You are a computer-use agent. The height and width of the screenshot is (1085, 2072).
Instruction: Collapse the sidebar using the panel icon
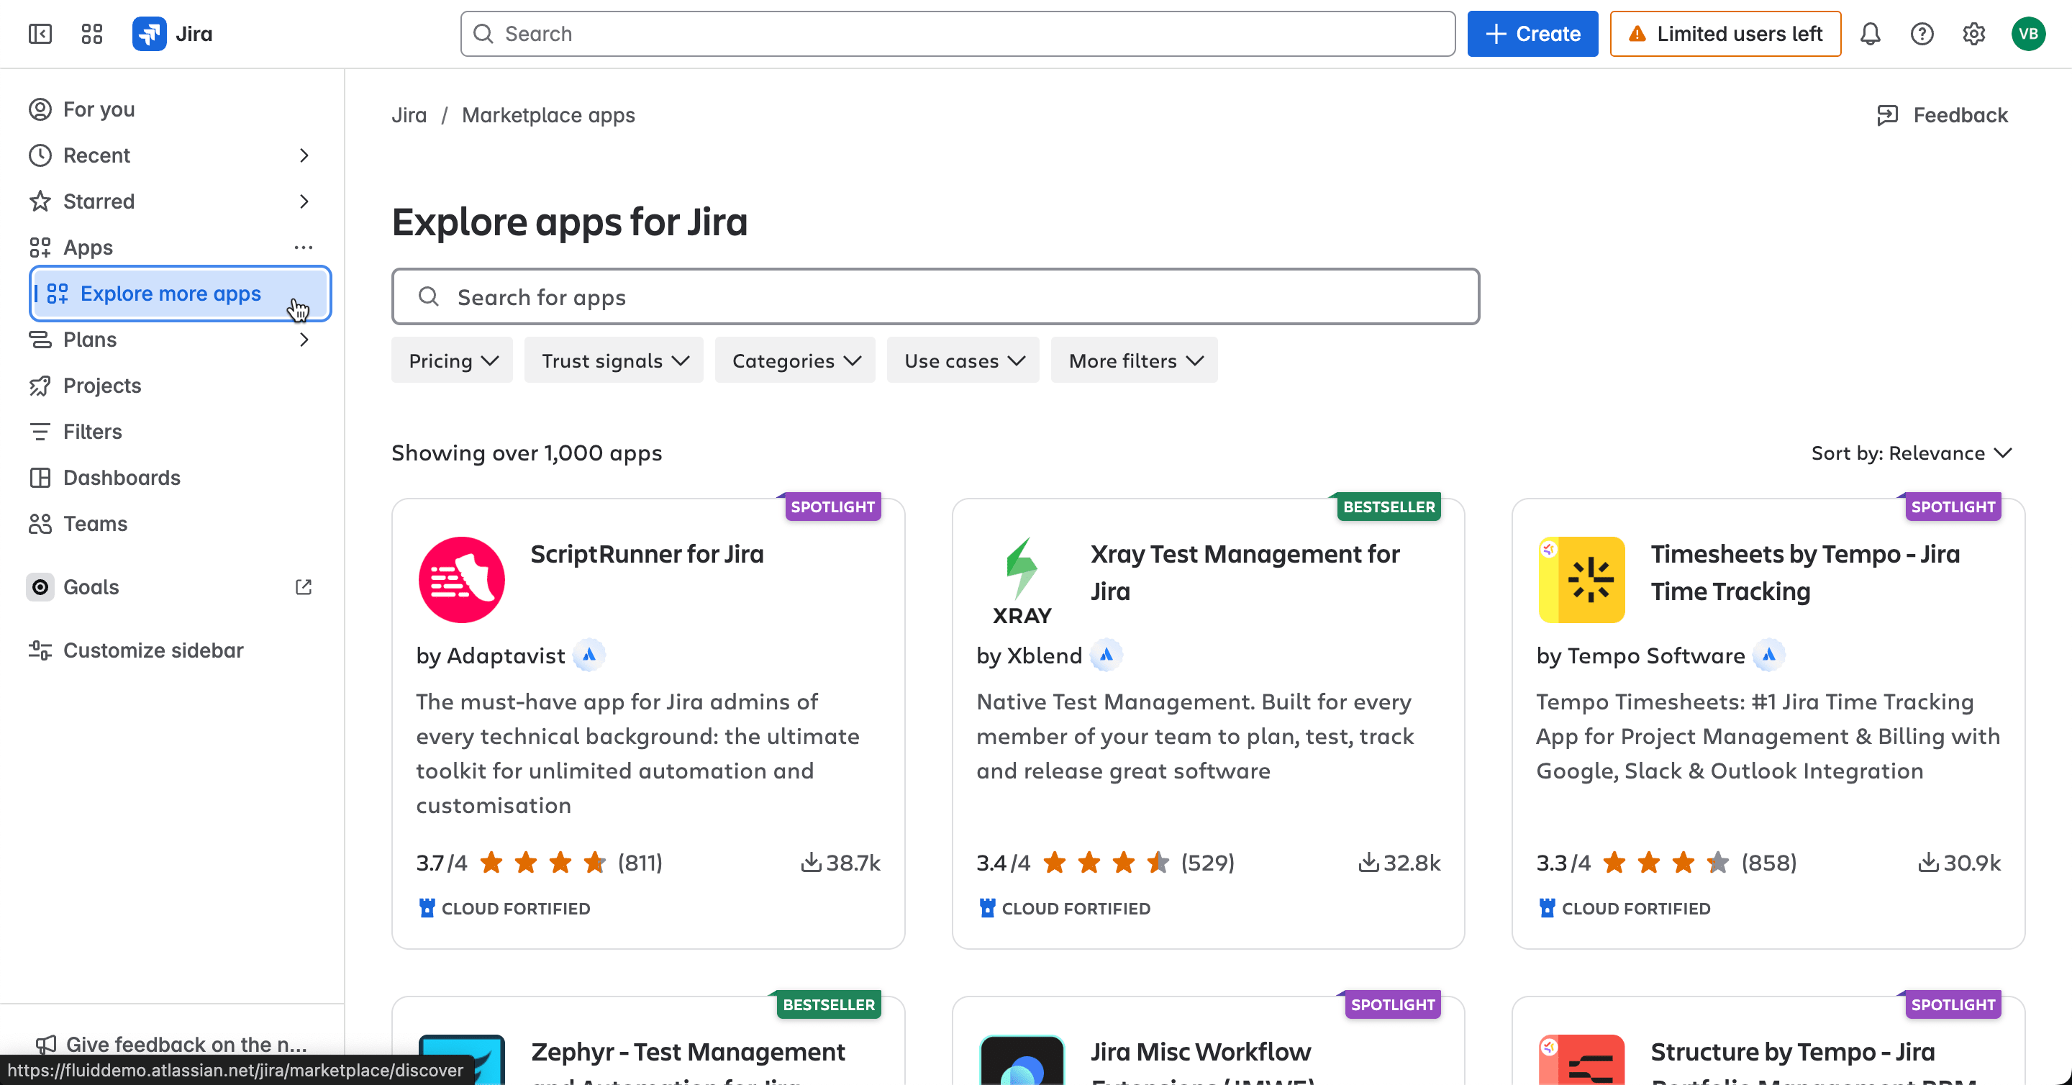(x=40, y=34)
